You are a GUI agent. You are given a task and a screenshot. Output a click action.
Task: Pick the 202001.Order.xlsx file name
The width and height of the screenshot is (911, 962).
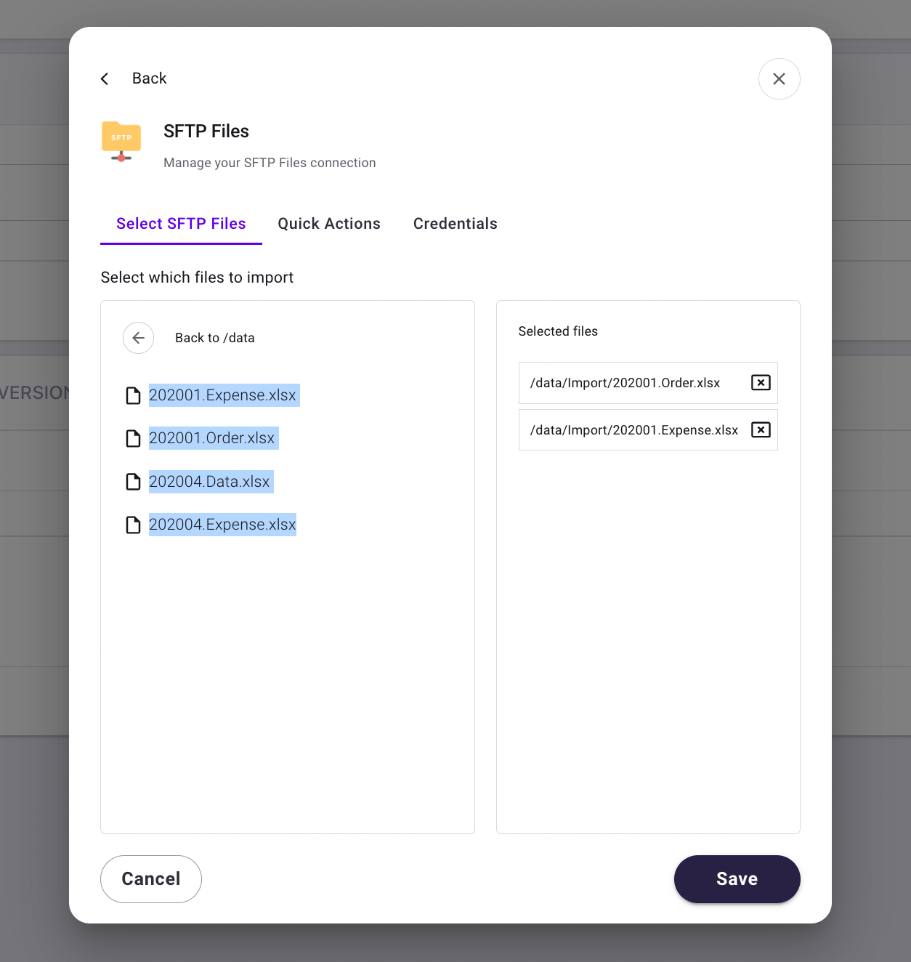pyautogui.click(x=211, y=438)
